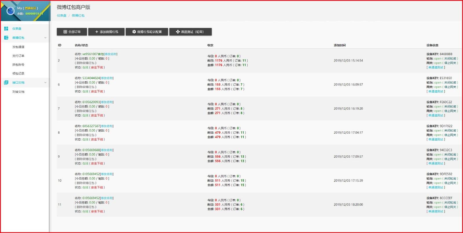Click 关闭轮询 for device 94E32C3
The width and height of the screenshot is (463, 233).
point(450,154)
